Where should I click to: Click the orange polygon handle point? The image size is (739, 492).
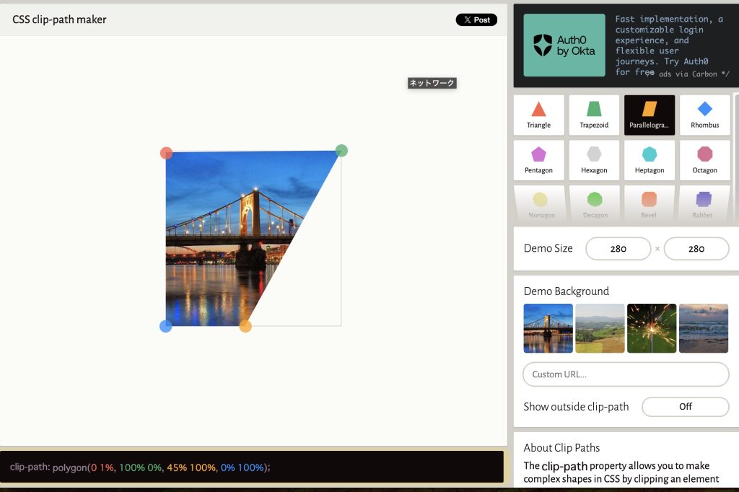[x=245, y=326]
